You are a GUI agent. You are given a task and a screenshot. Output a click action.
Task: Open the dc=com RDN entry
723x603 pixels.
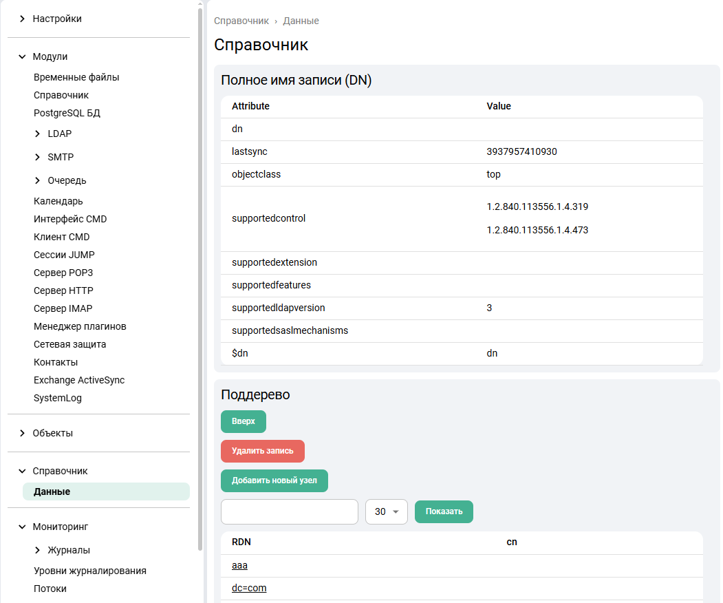click(249, 588)
